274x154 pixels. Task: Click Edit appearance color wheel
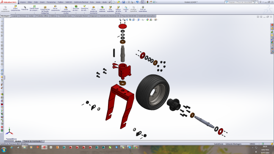point(147,20)
